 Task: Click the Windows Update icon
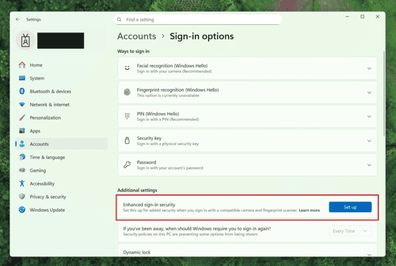pyautogui.click(x=22, y=210)
